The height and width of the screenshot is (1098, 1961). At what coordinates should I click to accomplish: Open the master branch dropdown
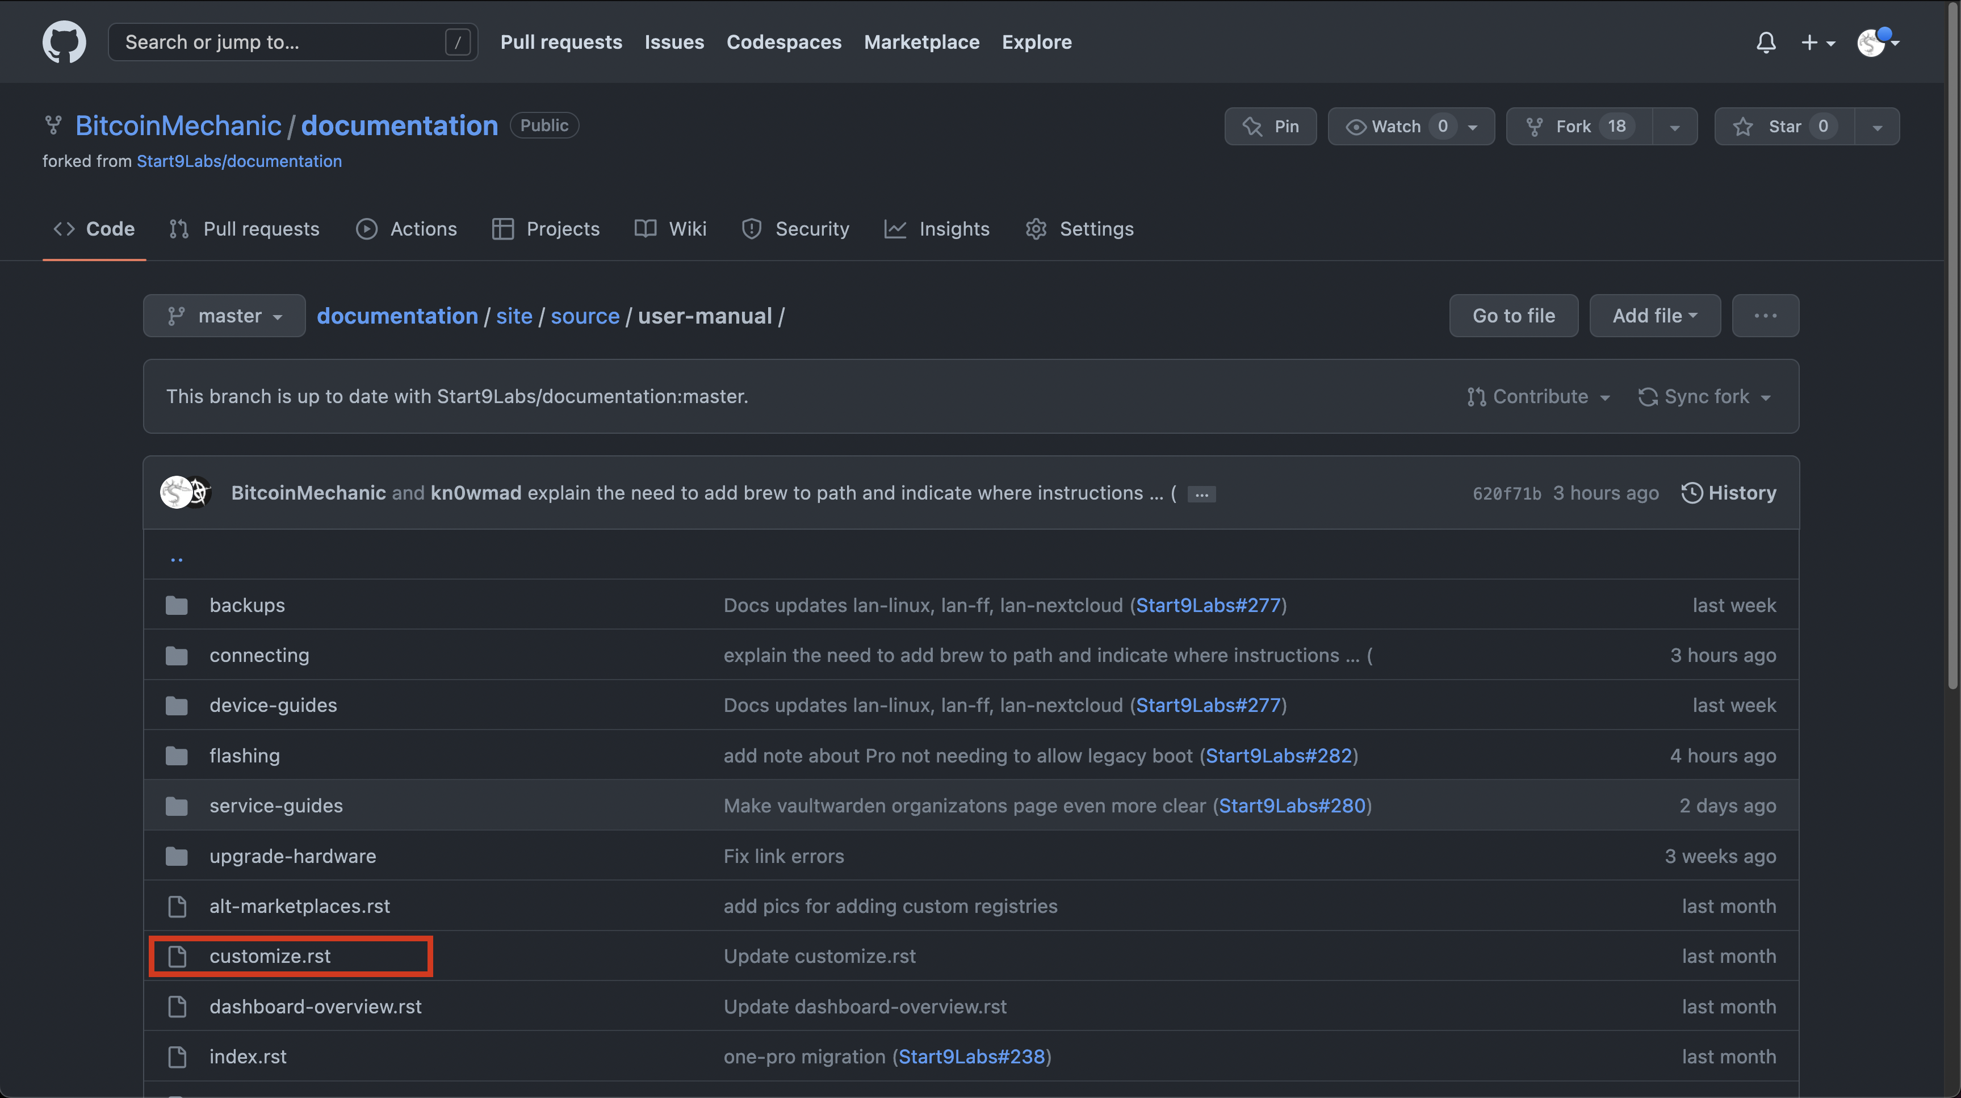224,315
